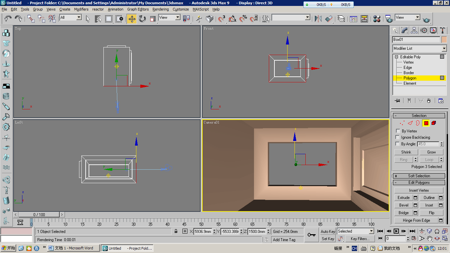Switch to the Create command panel tab
Viewport: 450px width, 253px height.
pyautogui.click(x=395, y=30)
